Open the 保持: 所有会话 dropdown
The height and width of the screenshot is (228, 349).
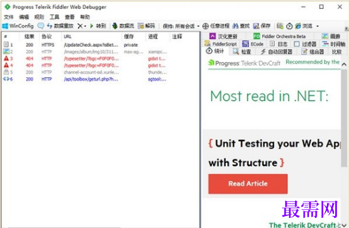tap(181, 26)
